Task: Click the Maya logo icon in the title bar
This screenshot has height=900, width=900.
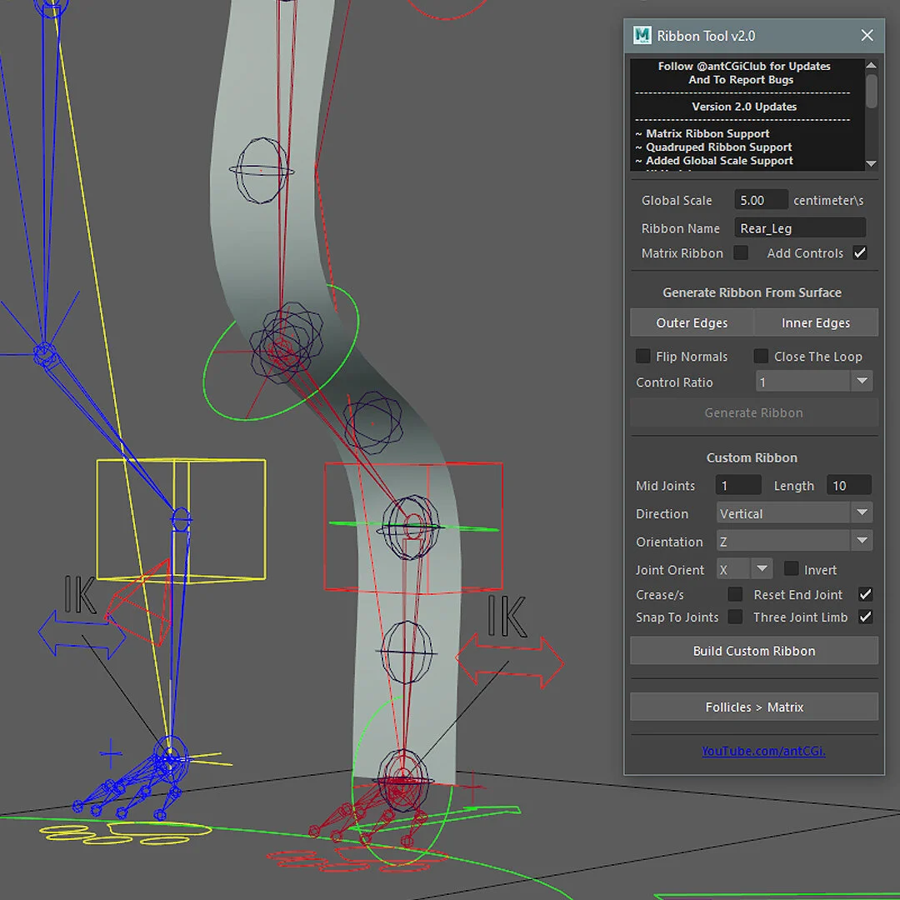Action: tap(642, 35)
